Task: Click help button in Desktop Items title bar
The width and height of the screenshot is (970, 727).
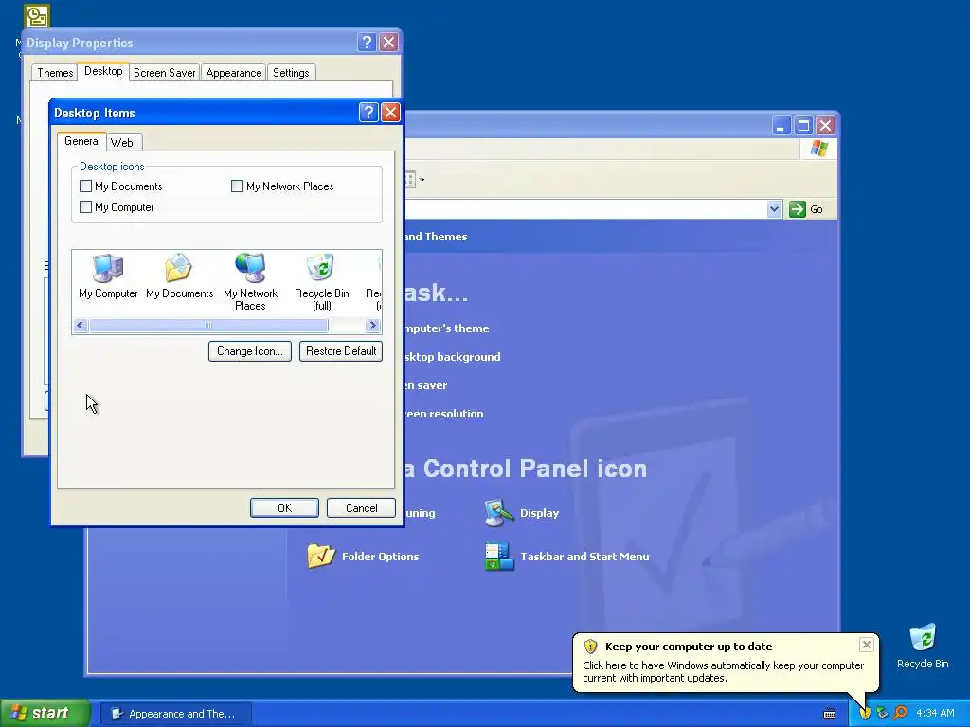Action: 368,113
